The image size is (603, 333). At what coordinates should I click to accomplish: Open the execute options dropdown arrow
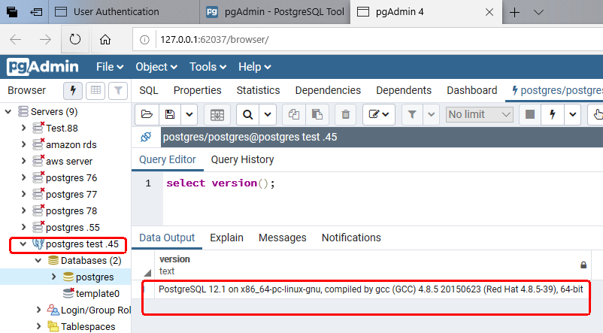coord(573,114)
